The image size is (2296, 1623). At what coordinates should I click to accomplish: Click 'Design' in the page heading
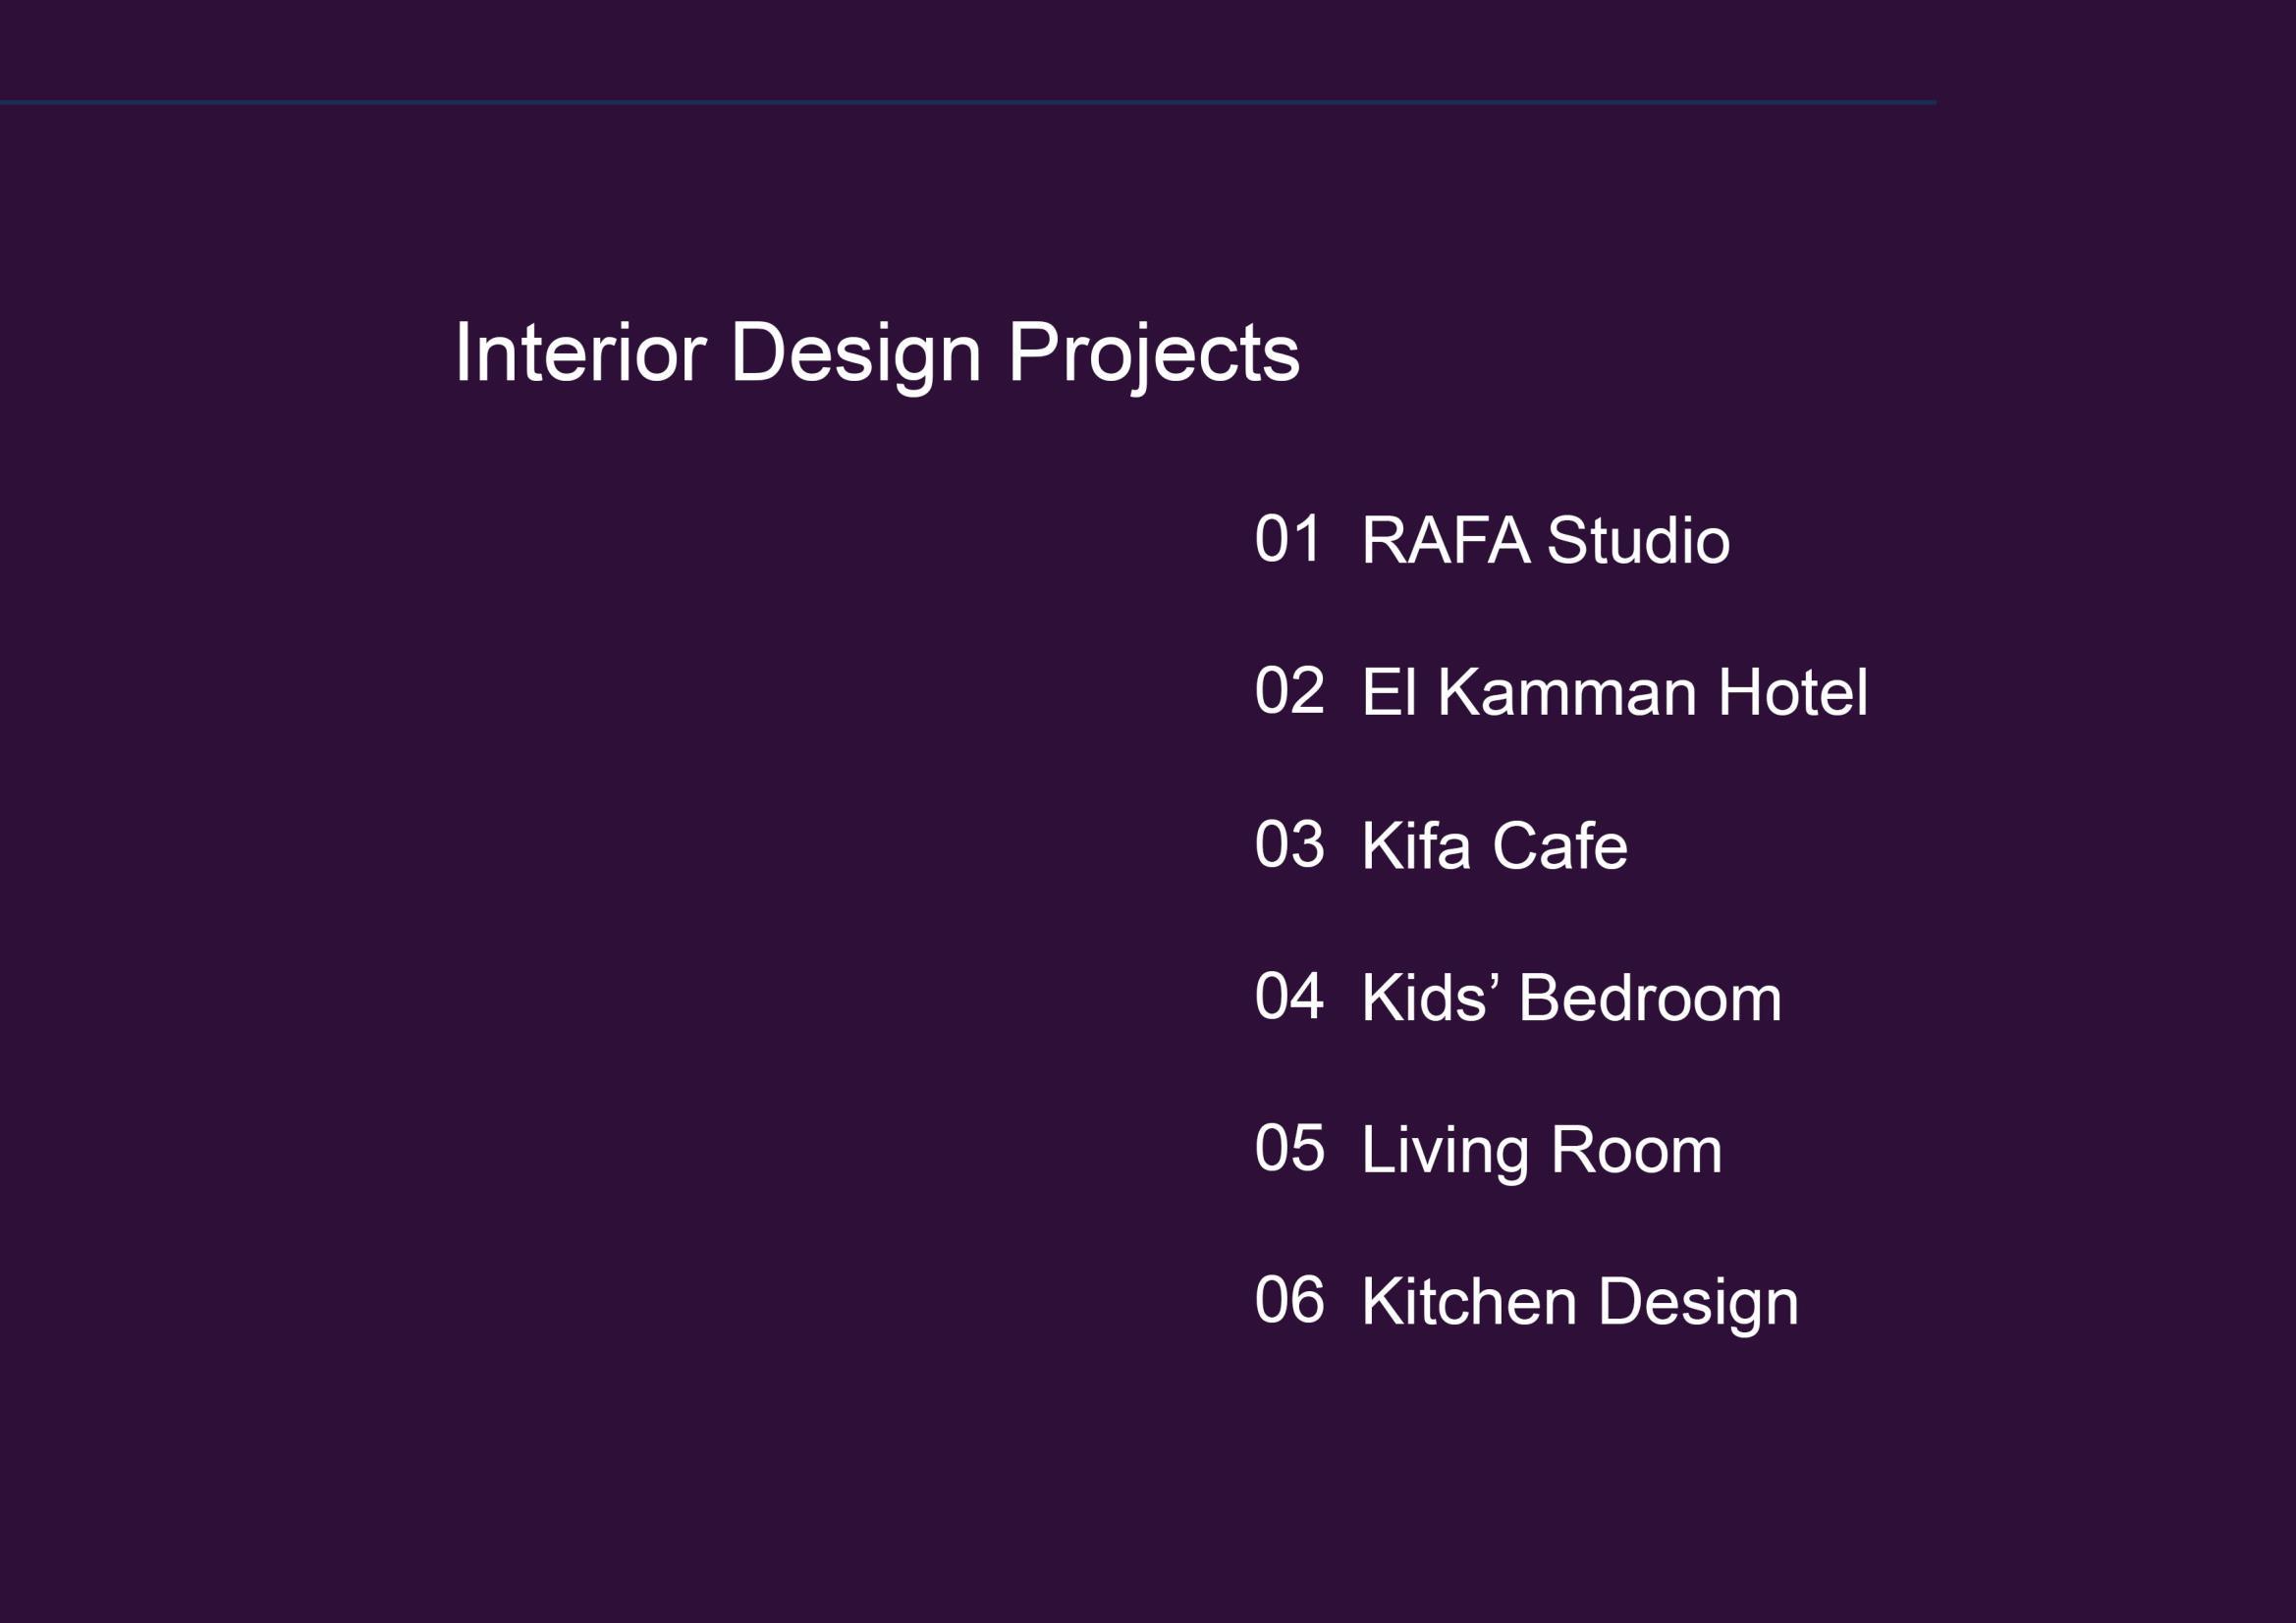856,353
